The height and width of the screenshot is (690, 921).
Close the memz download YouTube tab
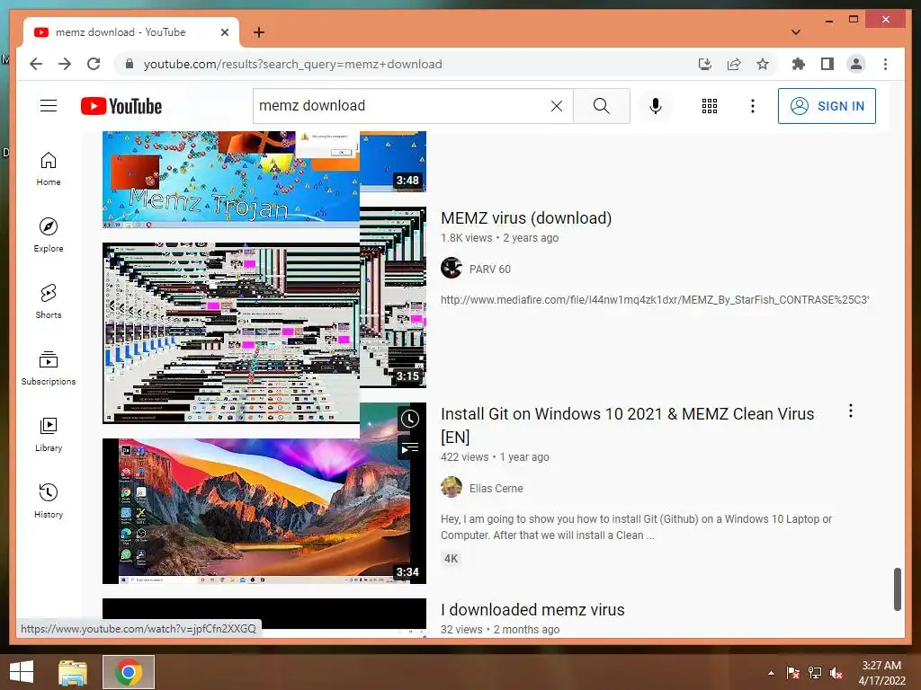tap(224, 32)
